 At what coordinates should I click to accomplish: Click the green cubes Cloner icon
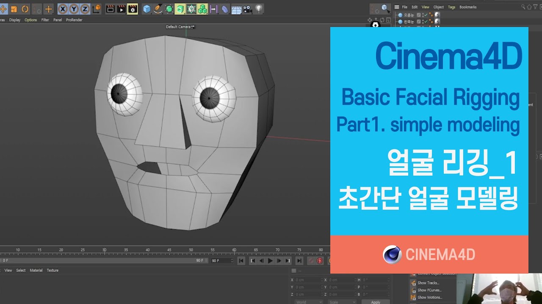coord(202,9)
